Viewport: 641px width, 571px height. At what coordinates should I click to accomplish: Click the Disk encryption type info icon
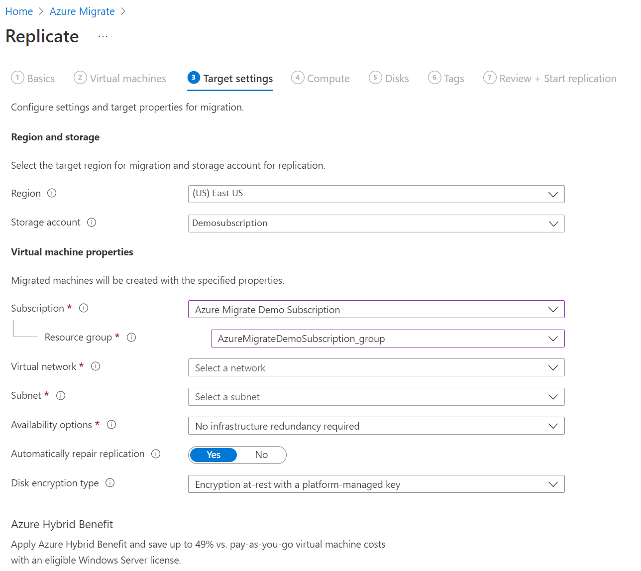click(x=110, y=483)
